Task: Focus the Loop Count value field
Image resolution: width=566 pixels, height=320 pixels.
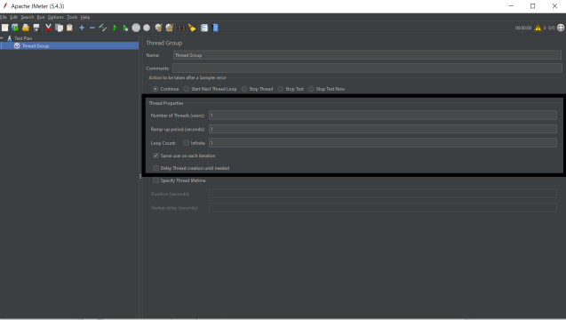Action: pos(383,143)
